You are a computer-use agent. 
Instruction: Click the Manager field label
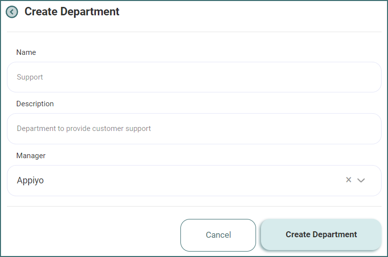pos(31,156)
